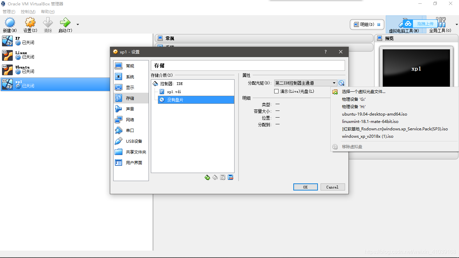Open 全局工具(G) global tools
459x258 pixels.
440,25
